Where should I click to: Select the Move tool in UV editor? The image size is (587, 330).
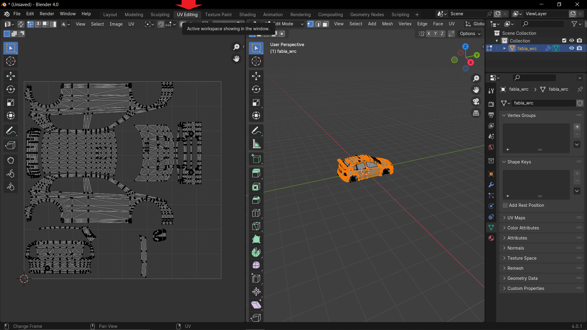click(11, 76)
